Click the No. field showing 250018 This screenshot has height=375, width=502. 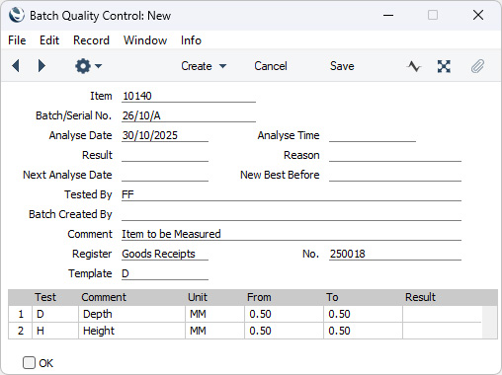click(395, 254)
